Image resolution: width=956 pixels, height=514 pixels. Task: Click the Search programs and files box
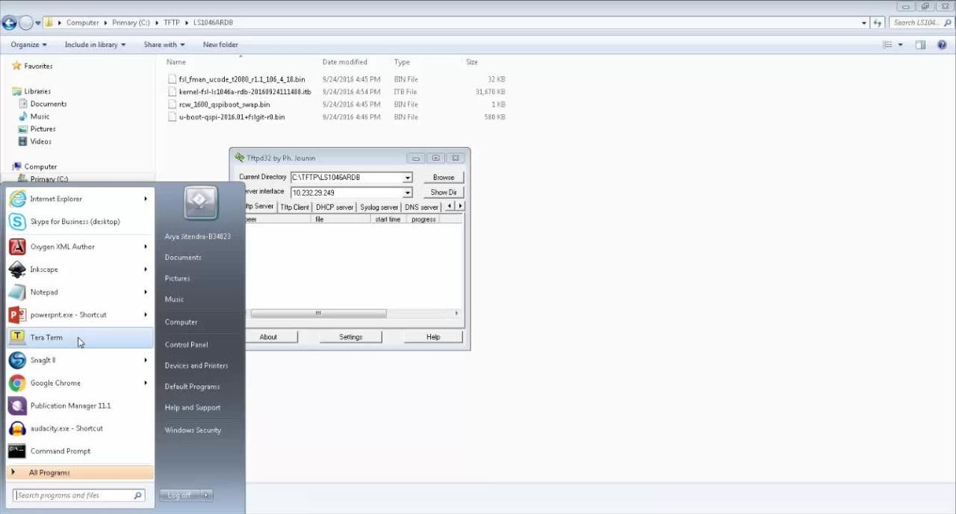(73, 495)
